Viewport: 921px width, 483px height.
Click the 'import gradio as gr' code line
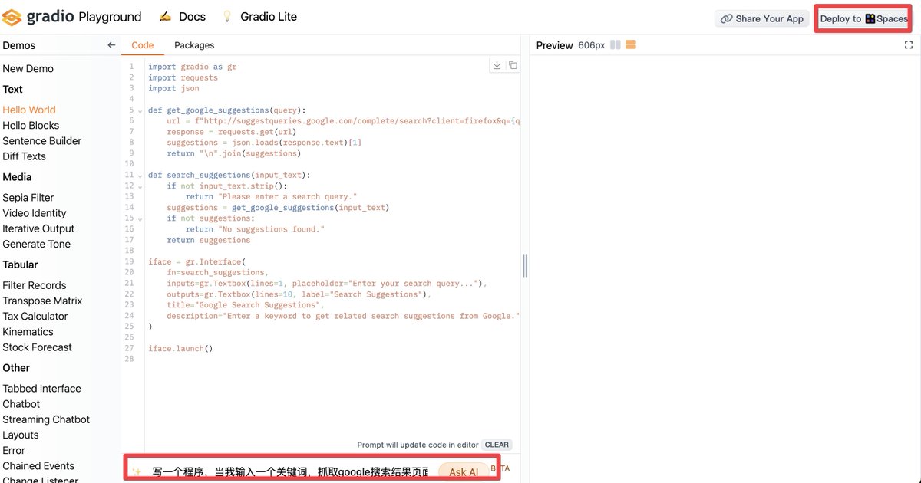coord(193,67)
